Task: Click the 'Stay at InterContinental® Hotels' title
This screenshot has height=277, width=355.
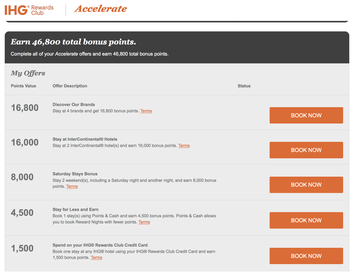Action: (x=85, y=139)
